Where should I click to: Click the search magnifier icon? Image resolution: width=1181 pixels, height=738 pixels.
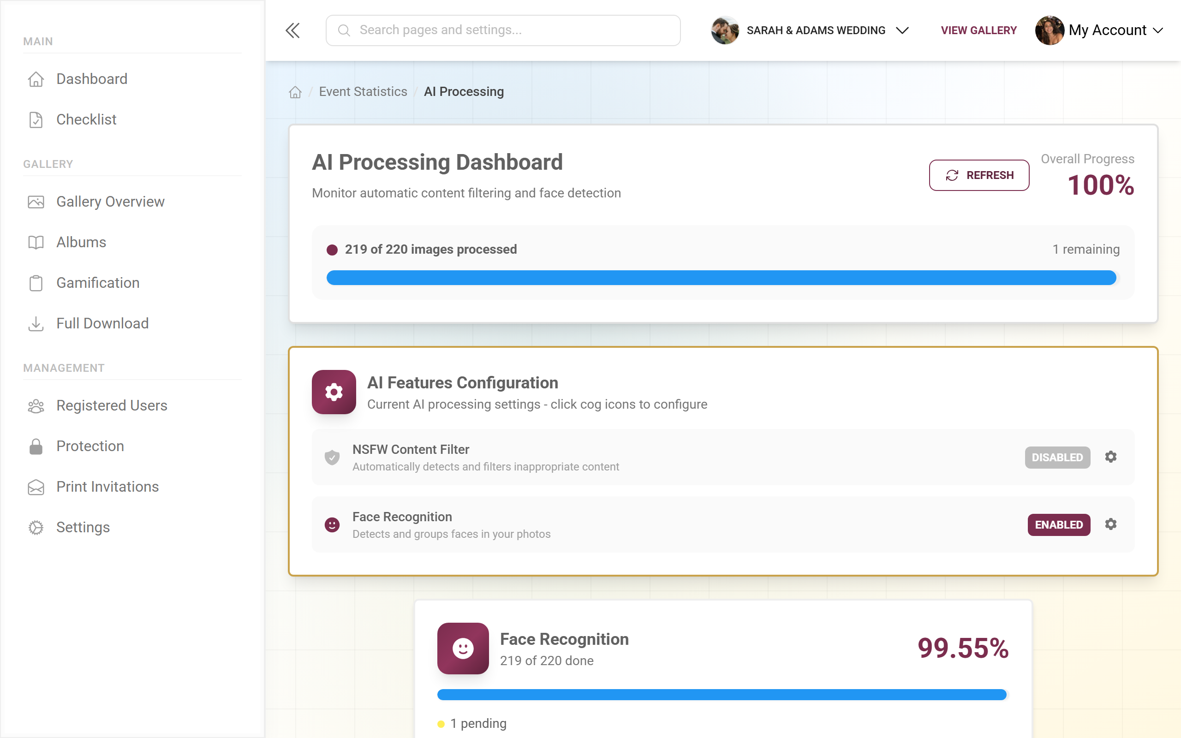point(344,30)
